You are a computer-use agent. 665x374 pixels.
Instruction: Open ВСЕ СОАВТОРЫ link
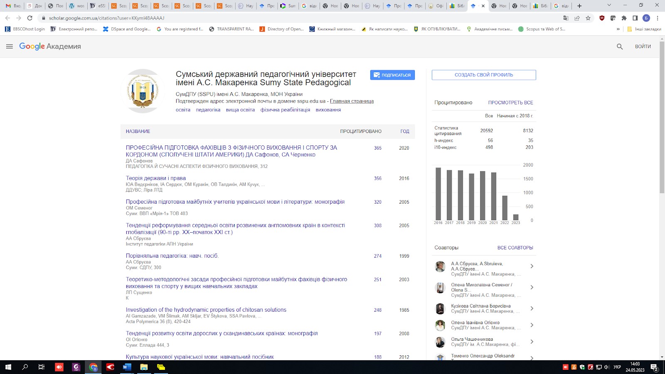(x=515, y=248)
